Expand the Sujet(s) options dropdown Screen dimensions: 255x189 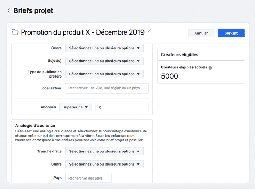(104, 61)
